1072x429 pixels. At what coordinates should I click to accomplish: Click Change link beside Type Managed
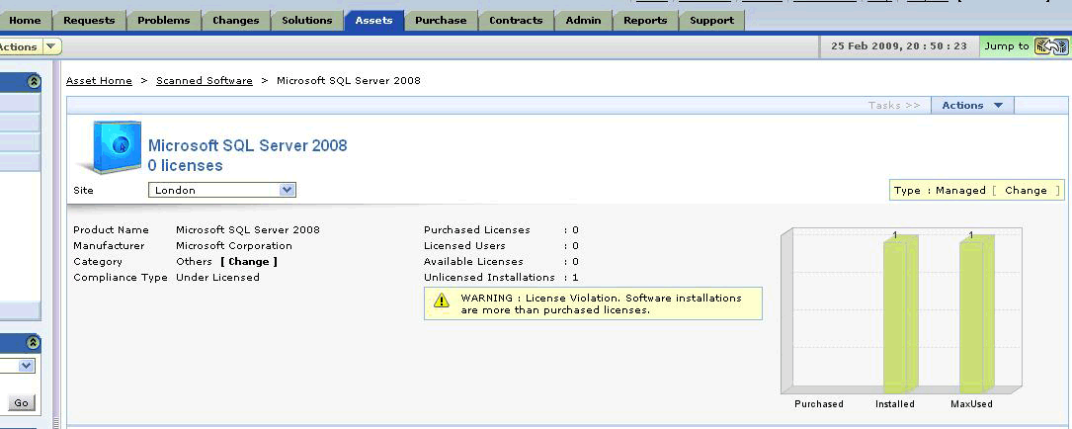[1026, 190]
